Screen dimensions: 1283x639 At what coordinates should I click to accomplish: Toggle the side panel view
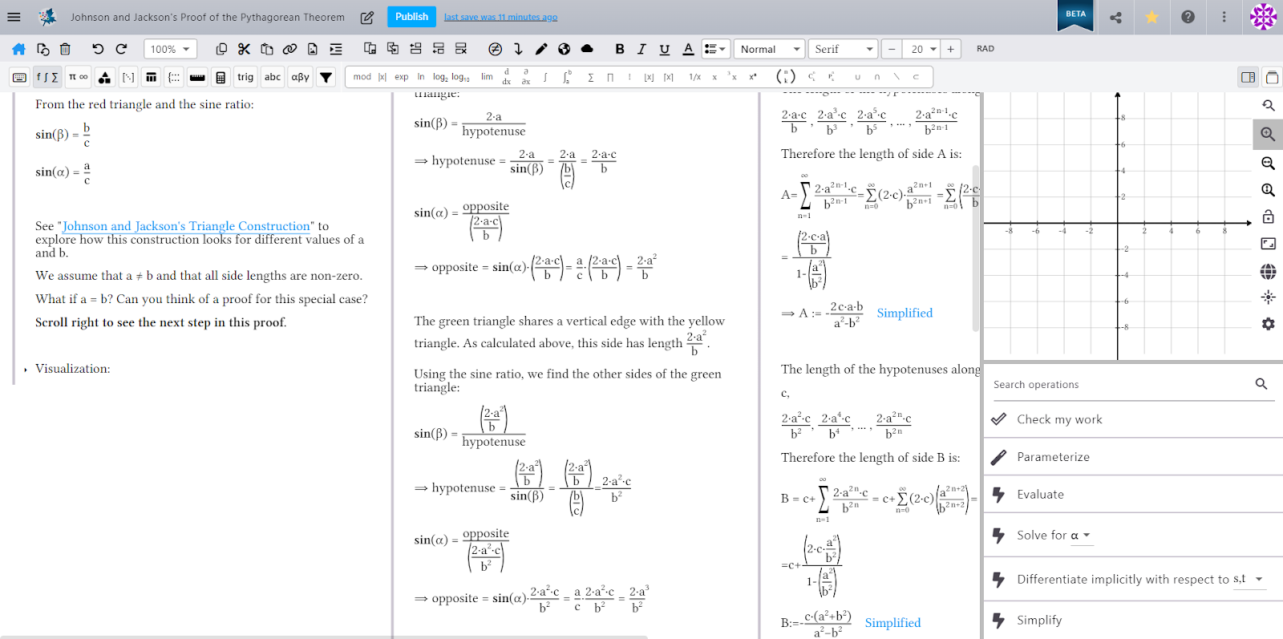tap(1248, 77)
